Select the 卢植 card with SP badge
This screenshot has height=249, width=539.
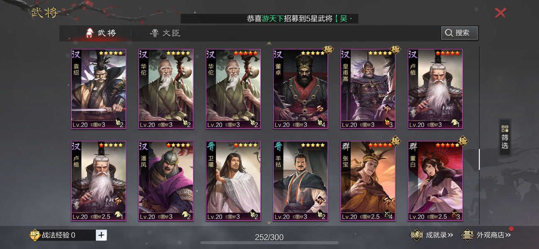[x=98, y=181]
